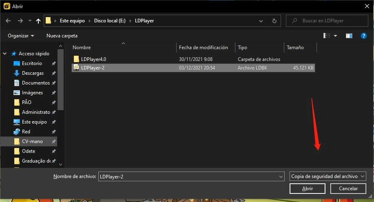Click the sidebar vertical scrollbar thumb

pyautogui.click(x=61, y=80)
